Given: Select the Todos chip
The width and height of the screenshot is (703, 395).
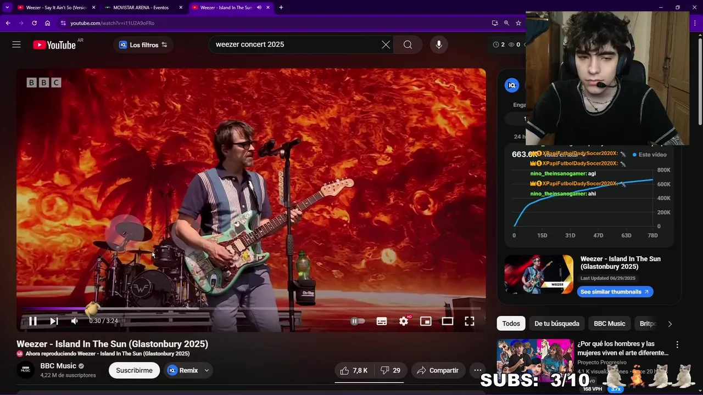Looking at the screenshot, I should point(511,324).
